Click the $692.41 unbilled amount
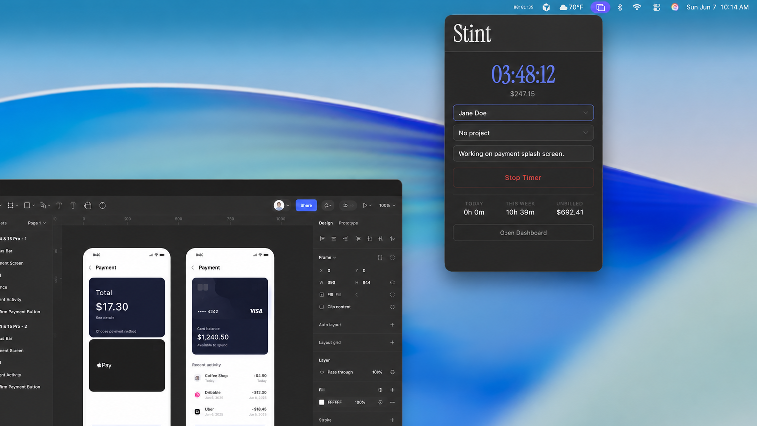The height and width of the screenshot is (426, 757). pyautogui.click(x=570, y=212)
